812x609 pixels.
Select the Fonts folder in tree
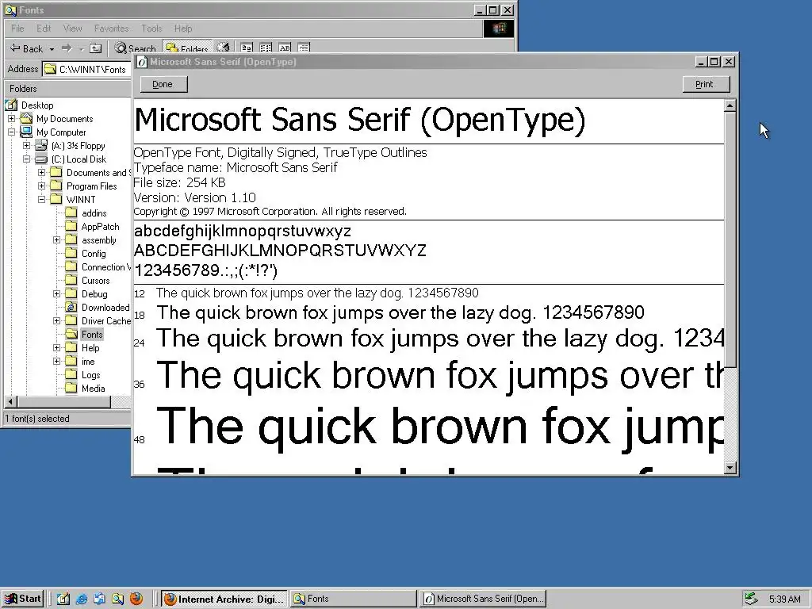[x=92, y=334]
